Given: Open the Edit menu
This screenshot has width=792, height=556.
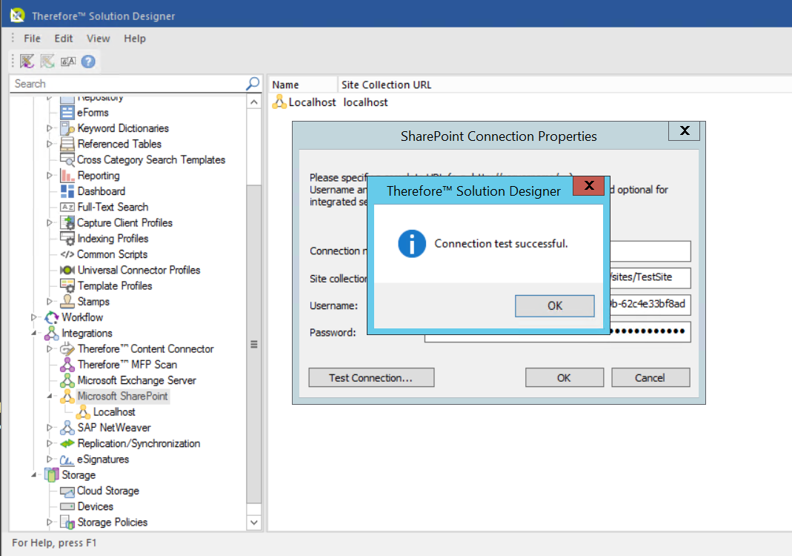Looking at the screenshot, I should 64,39.
